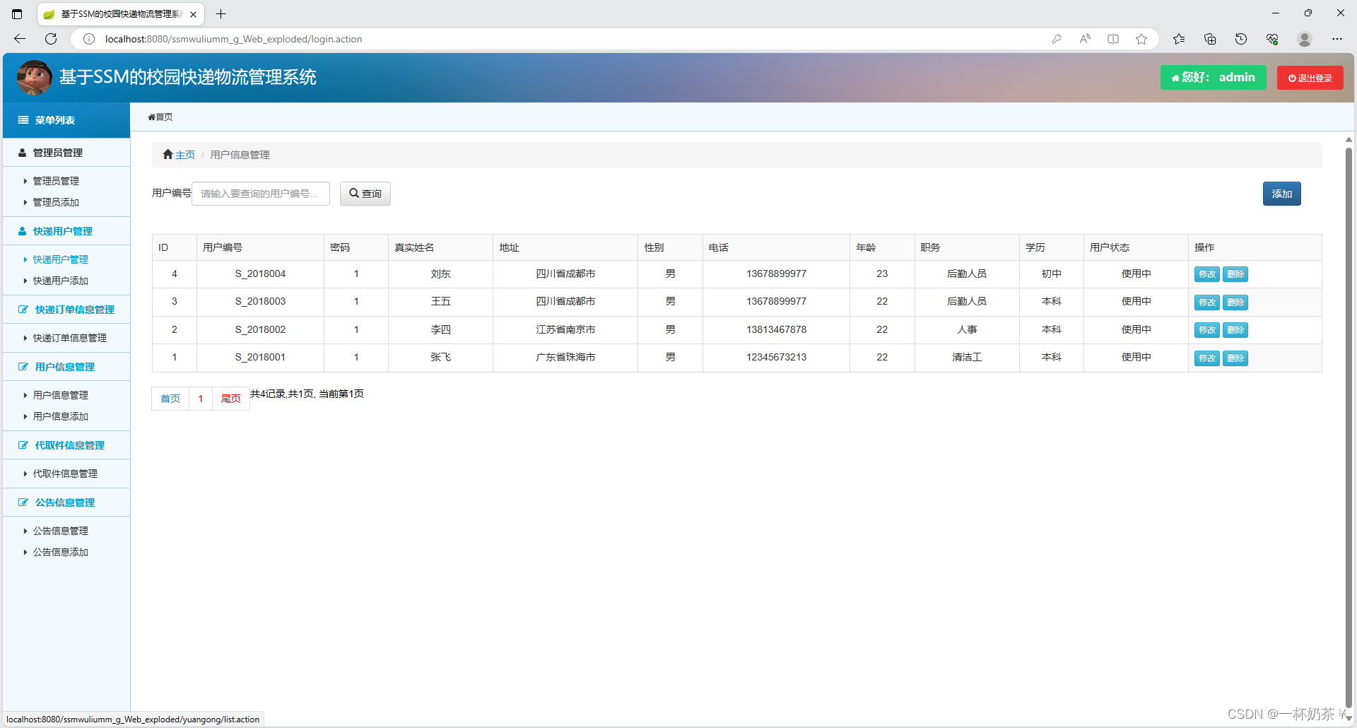Open 管理员管理 submenu item

[56, 181]
